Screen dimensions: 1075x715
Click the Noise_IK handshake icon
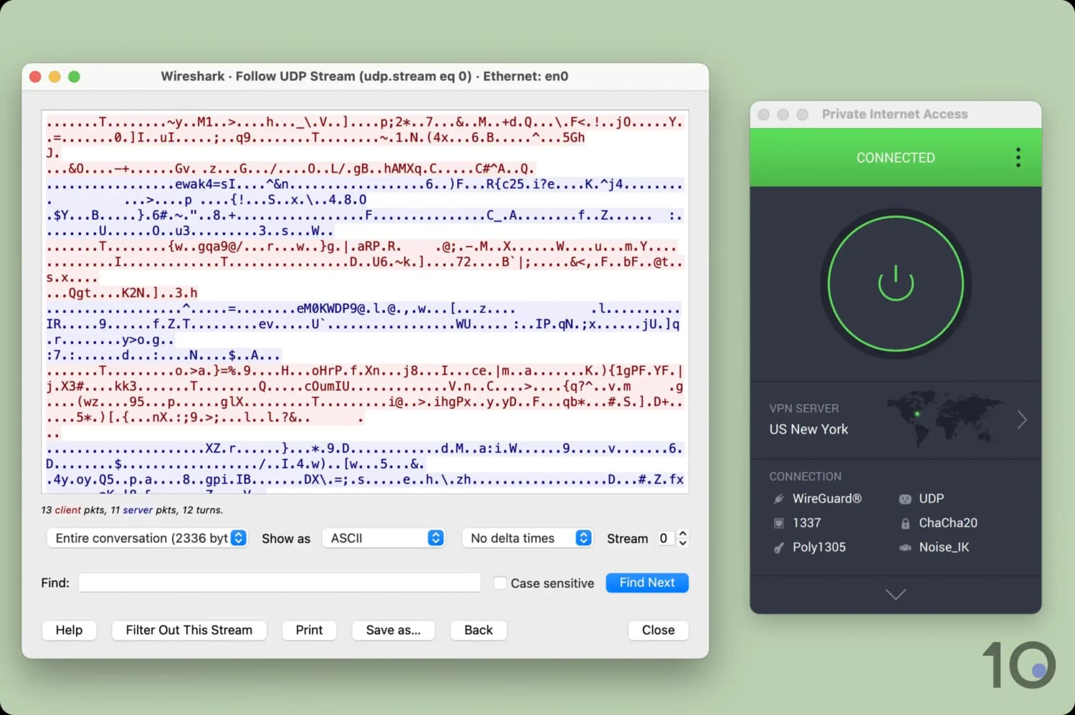tap(905, 547)
